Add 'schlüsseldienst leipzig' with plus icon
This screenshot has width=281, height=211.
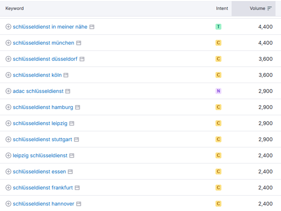point(8,123)
